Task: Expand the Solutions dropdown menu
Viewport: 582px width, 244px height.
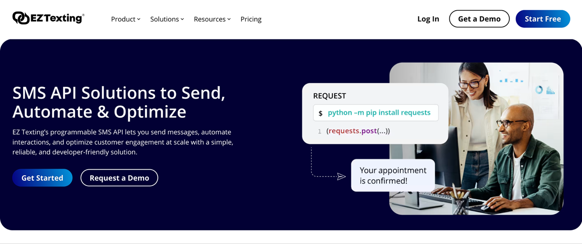Action: pos(167,19)
